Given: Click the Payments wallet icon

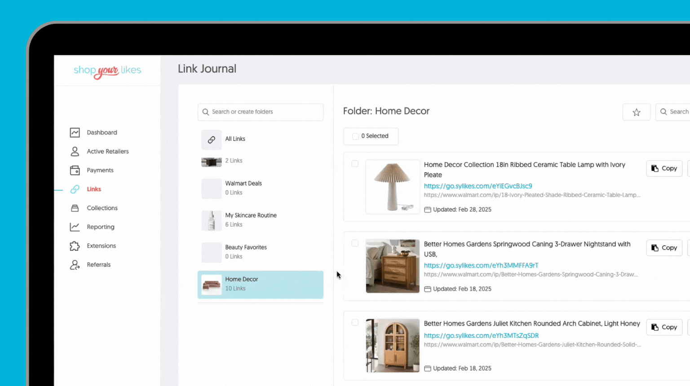Looking at the screenshot, I should 75,170.
